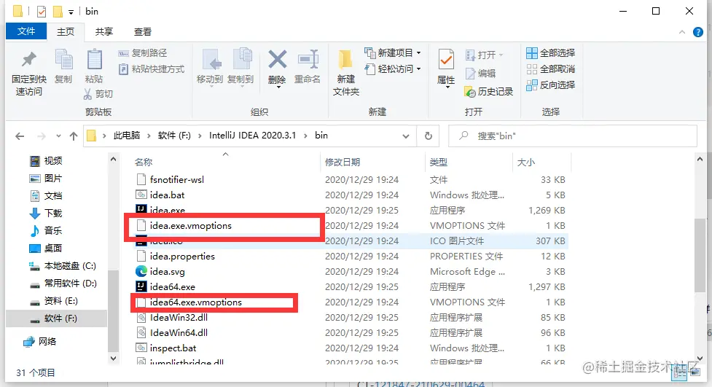The image size is (712, 387).
Task: Click IntelliJ IDEA 2020.3.1 breadcrumb
Action: click(x=252, y=136)
